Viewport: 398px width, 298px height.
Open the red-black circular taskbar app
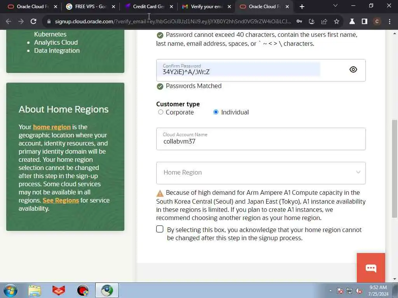click(x=83, y=291)
